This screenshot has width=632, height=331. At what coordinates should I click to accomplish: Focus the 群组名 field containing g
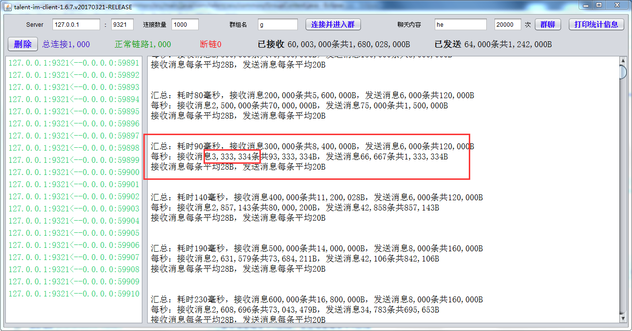pos(278,24)
